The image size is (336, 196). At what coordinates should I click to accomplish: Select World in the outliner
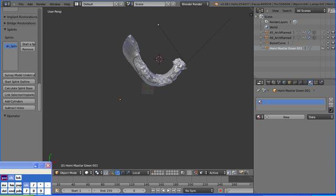(274, 27)
